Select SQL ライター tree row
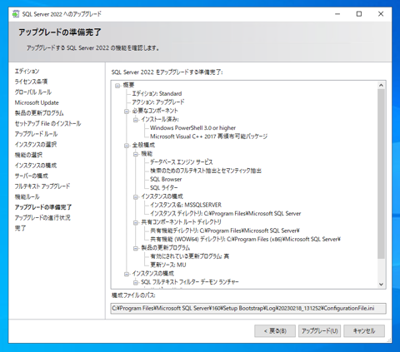Viewport: 400px width, 352px height. (164, 188)
